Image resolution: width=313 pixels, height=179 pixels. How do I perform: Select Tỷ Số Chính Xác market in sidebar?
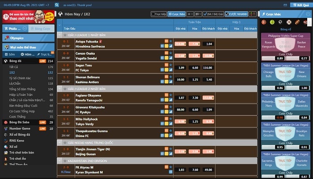[x=20, y=78]
